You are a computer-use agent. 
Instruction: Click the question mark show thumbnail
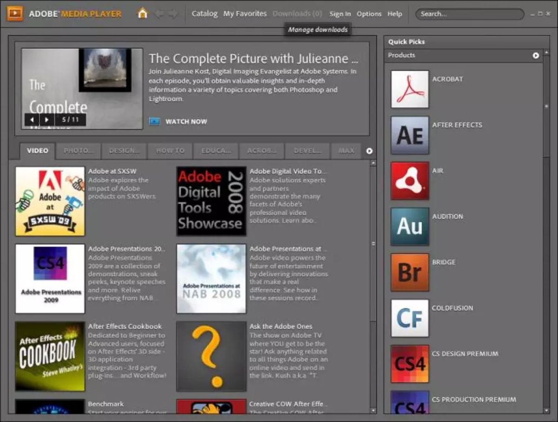(x=212, y=356)
